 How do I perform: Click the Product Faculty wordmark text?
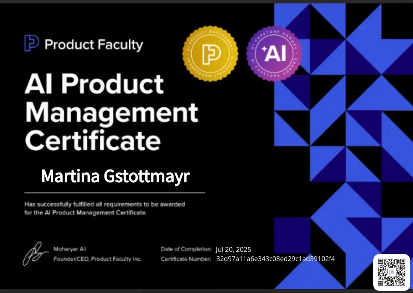pyautogui.click(x=93, y=45)
